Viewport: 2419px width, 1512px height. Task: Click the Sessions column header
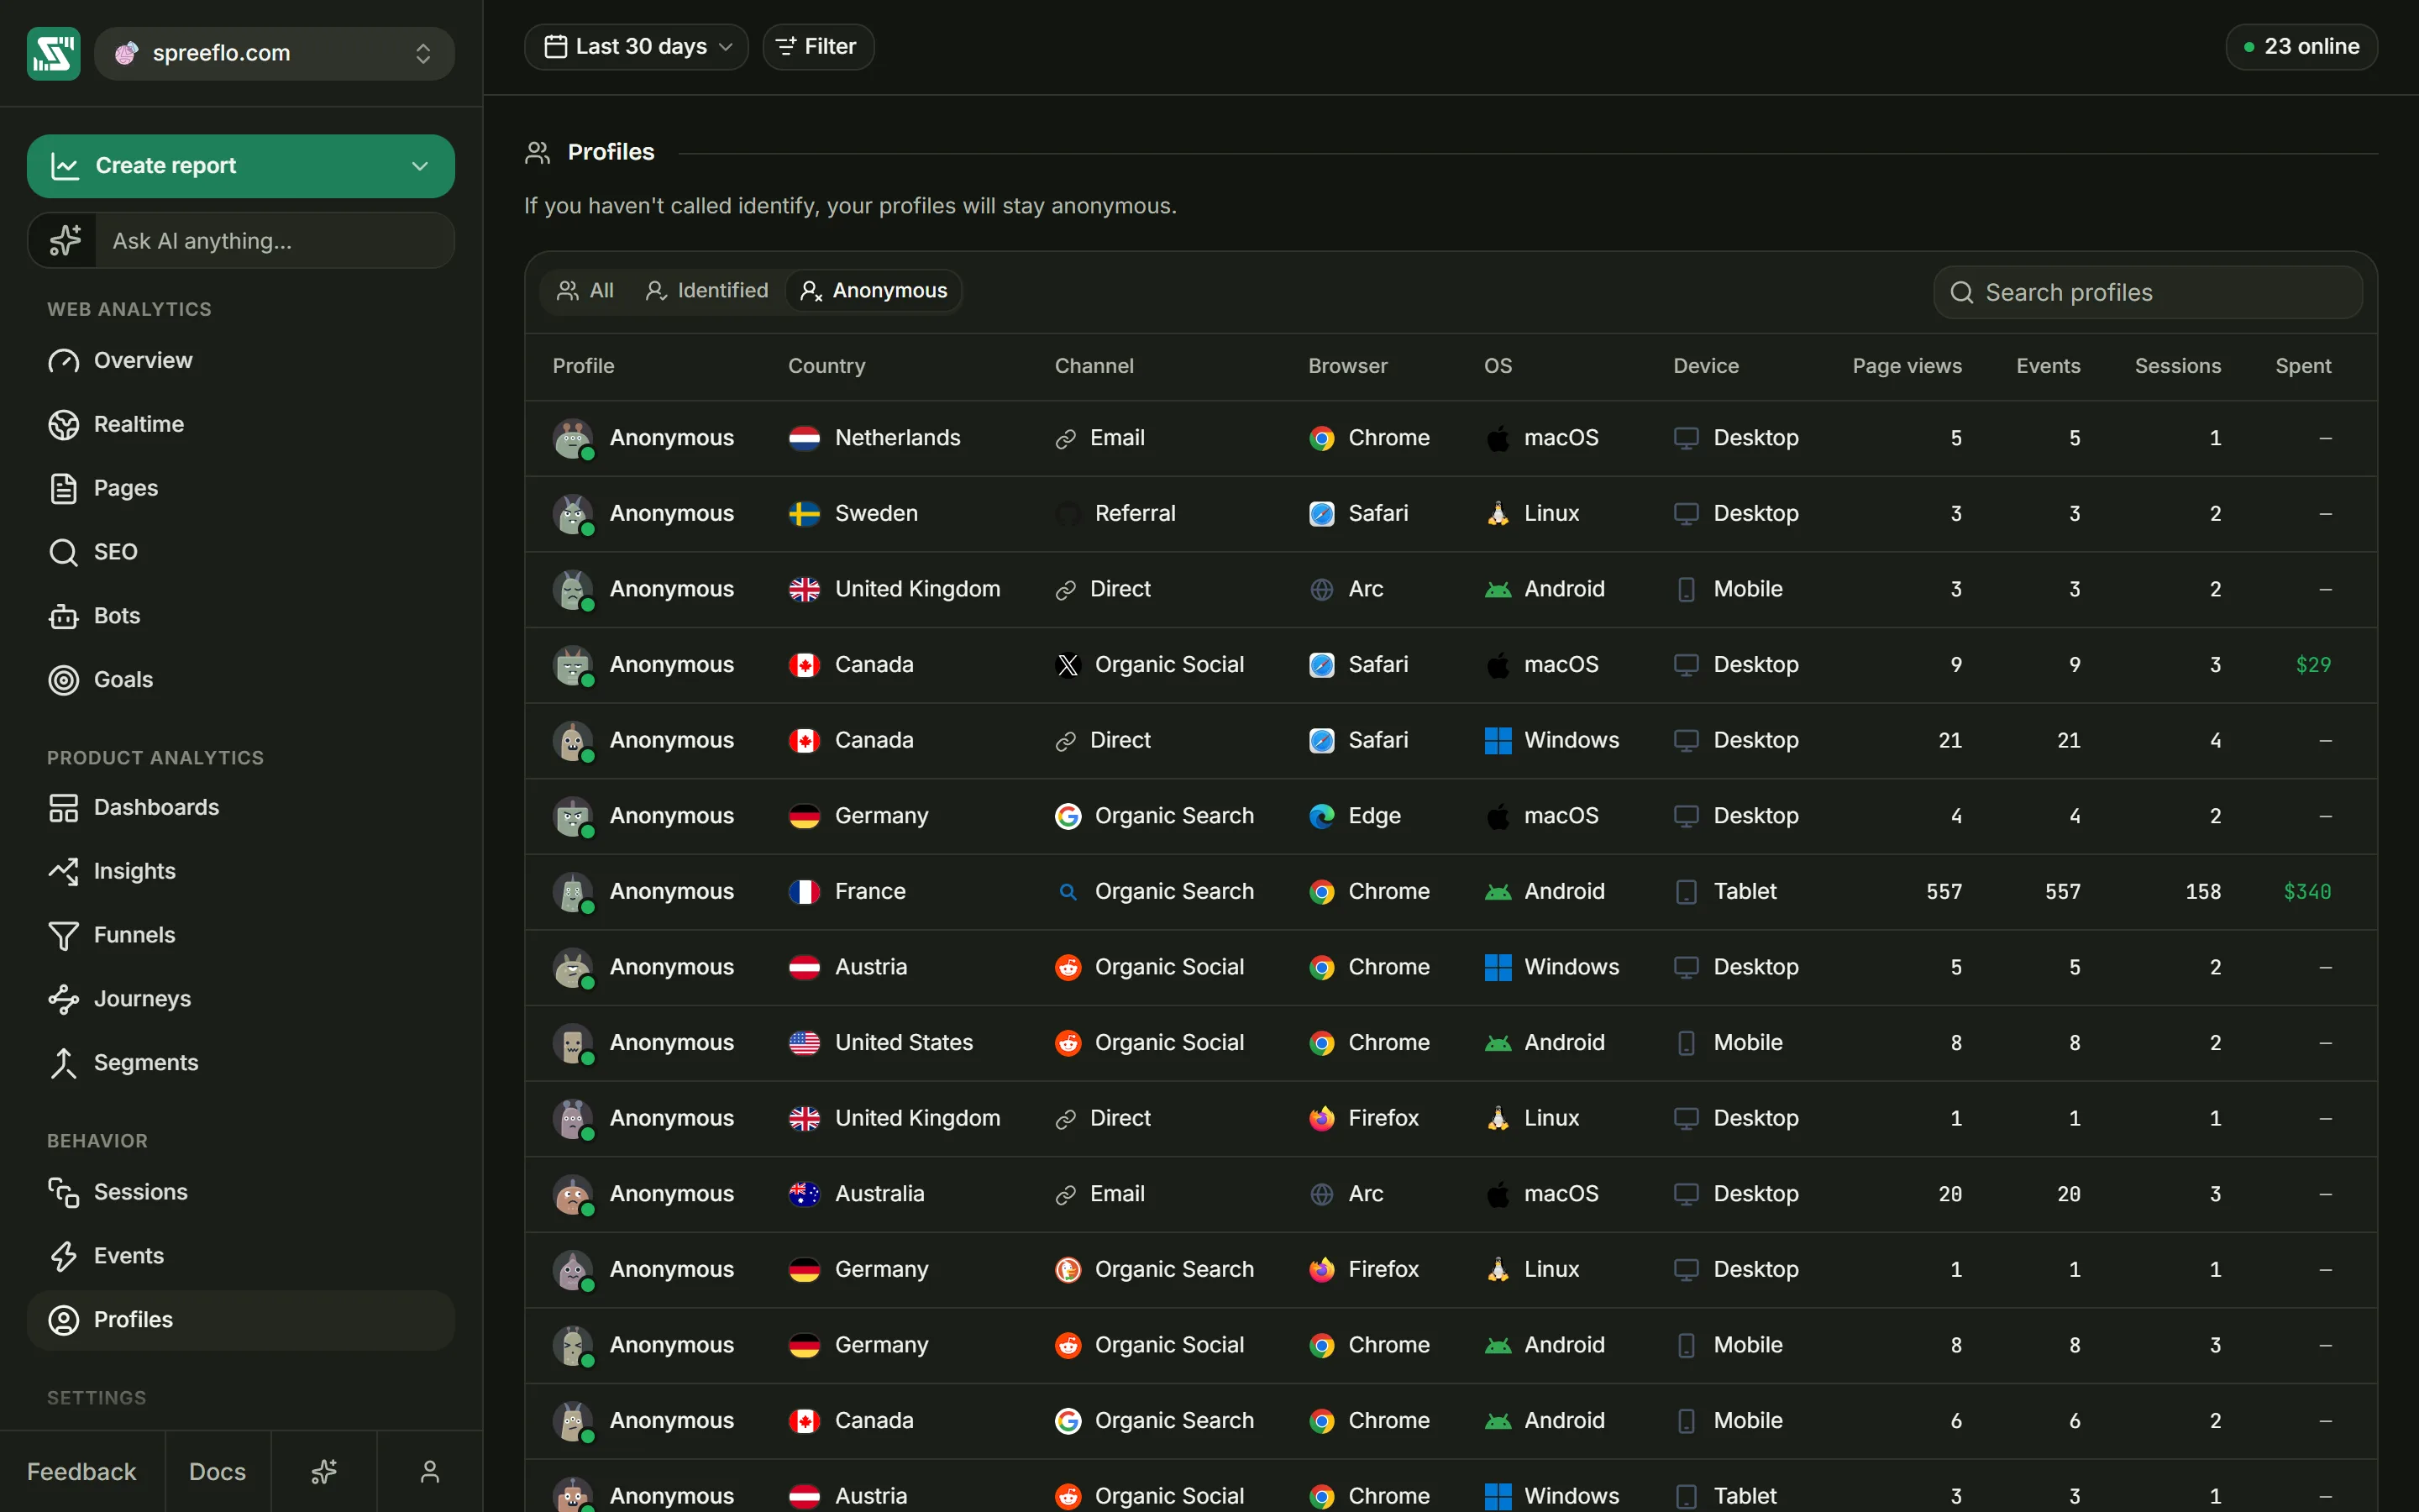click(2177, 366)
